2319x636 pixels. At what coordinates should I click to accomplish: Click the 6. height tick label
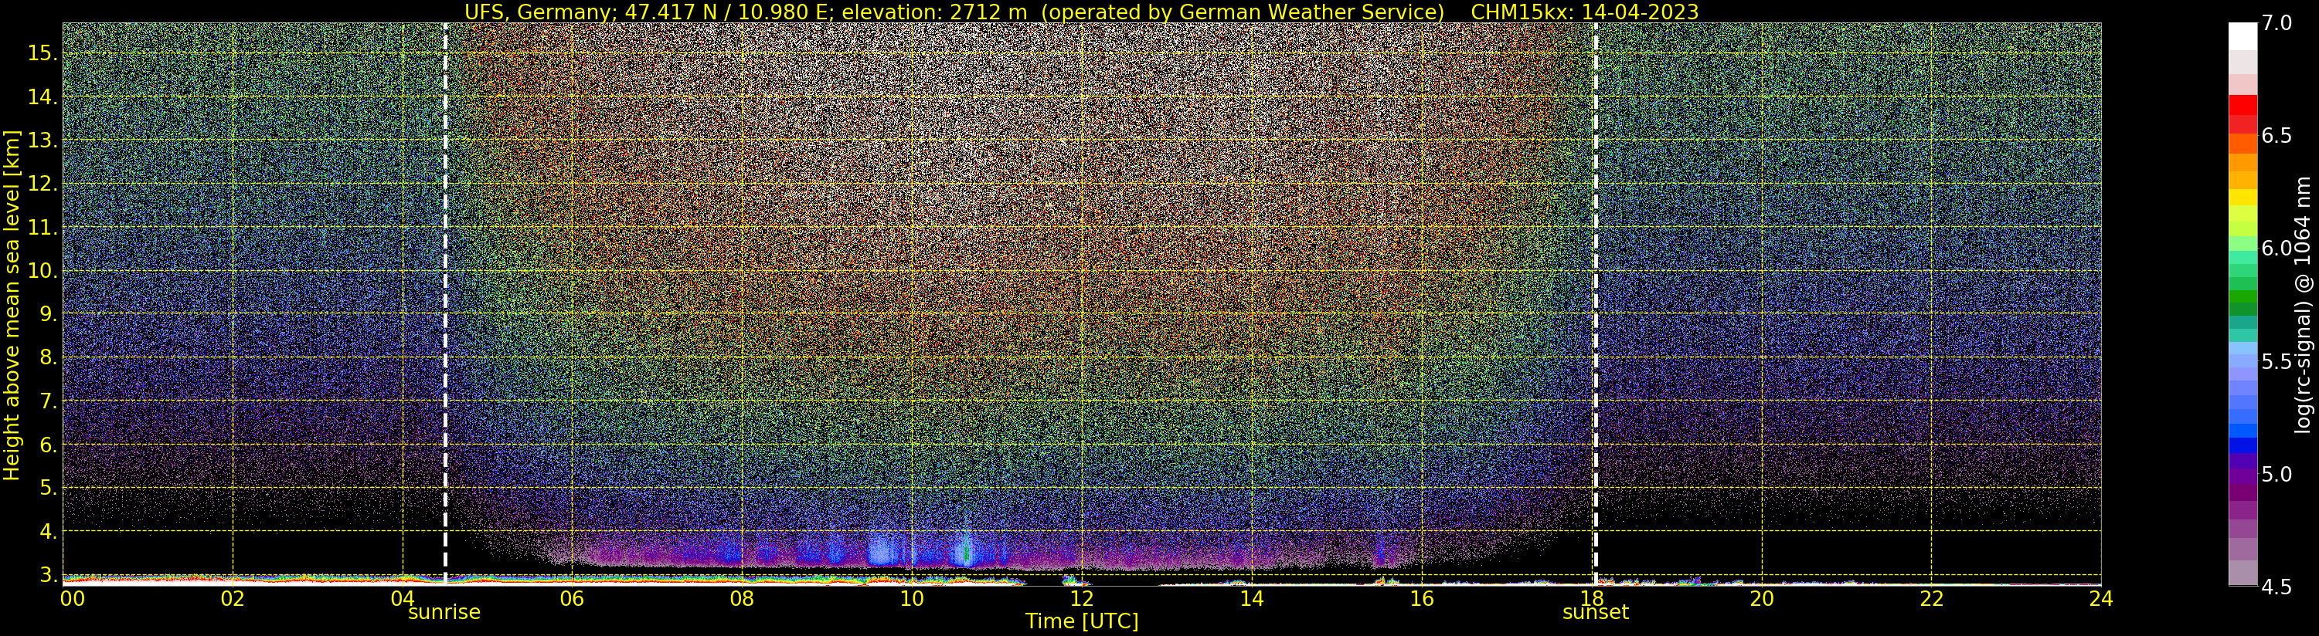(x=49, y=445)
